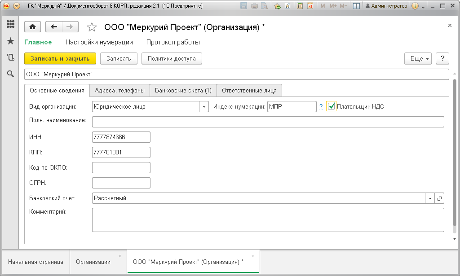Open the bank account record button

pos(439,198)
